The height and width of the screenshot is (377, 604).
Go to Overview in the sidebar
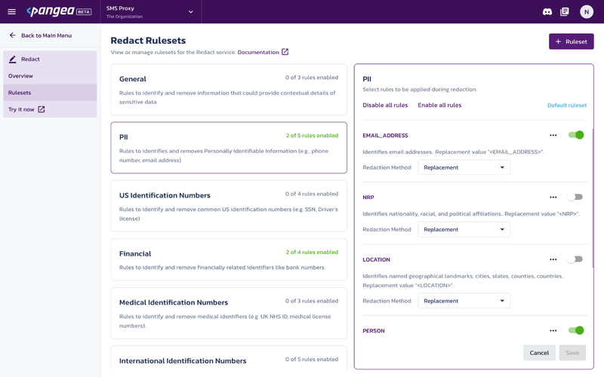[x=21, y=76]
